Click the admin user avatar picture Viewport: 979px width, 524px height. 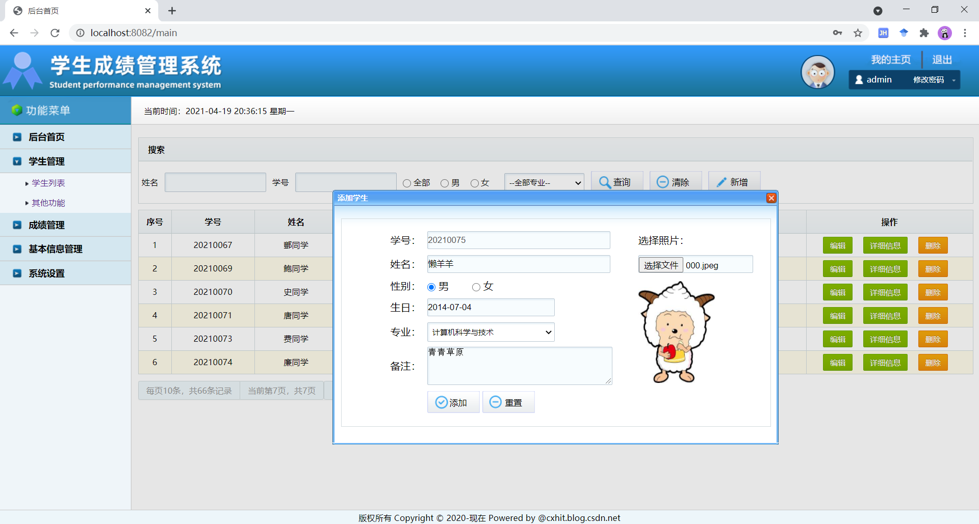818,72
